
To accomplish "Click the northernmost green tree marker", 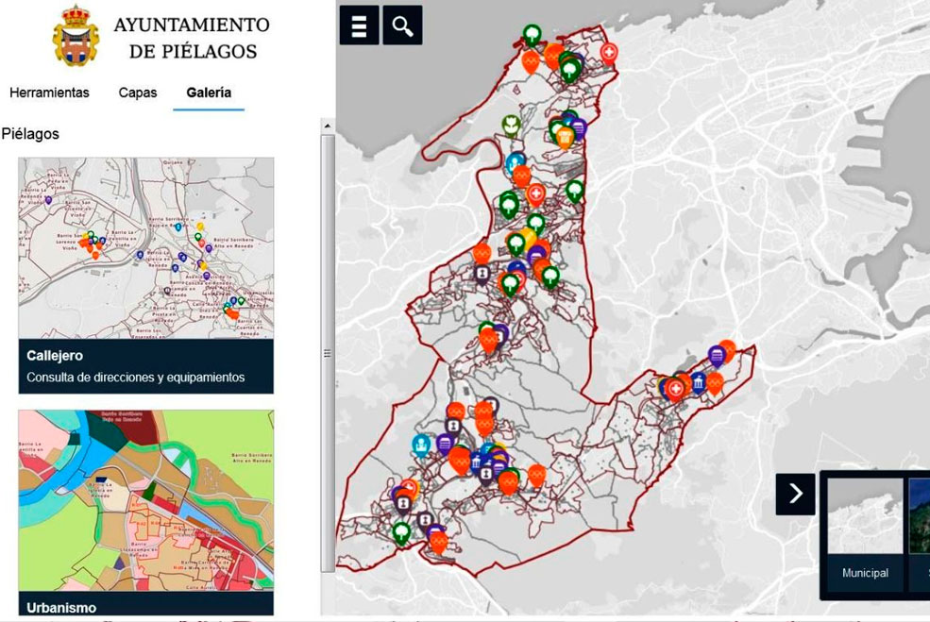I will 533,36.
